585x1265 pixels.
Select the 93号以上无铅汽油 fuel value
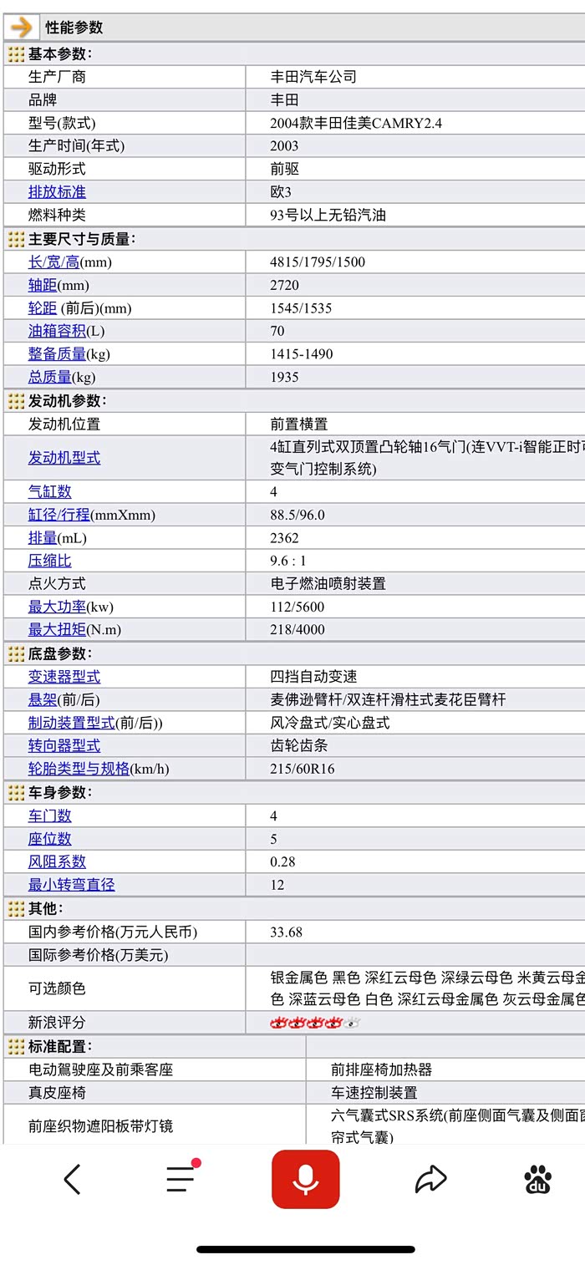tap(328, 216)
